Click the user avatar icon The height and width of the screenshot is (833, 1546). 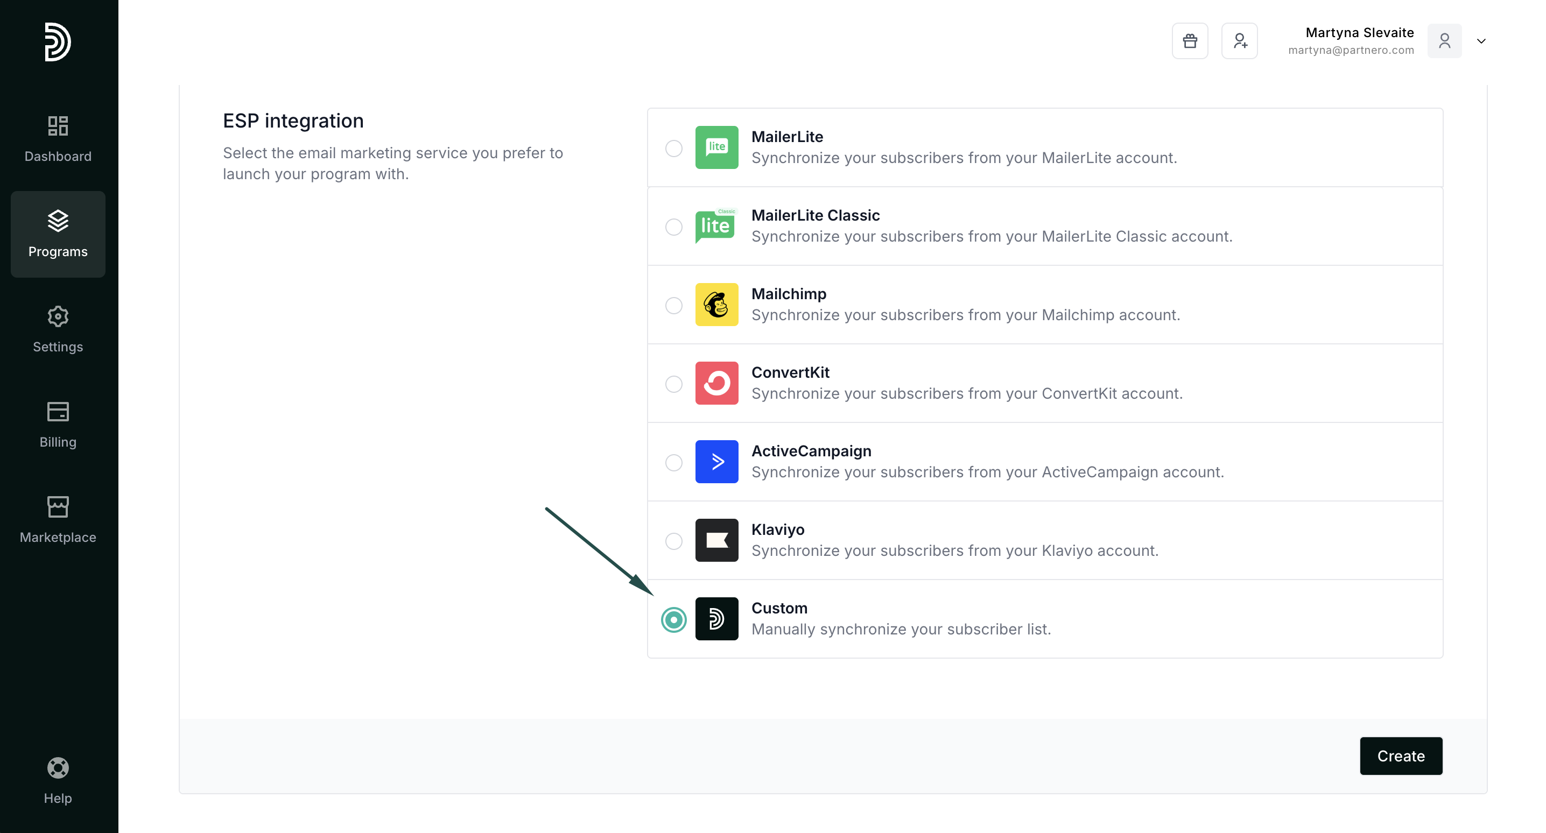coord(1444,41)
